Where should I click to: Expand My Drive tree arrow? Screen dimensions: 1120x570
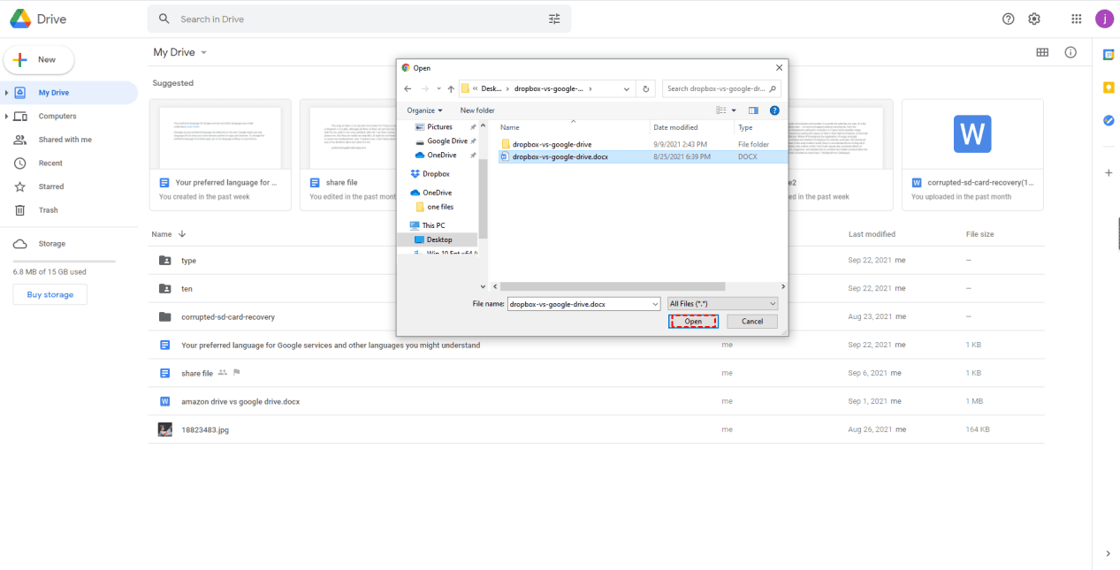(7, 93)
